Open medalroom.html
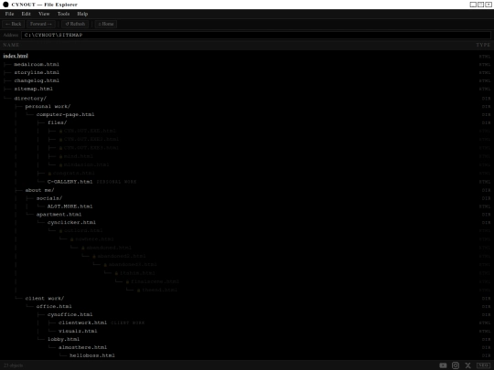The height and width of the screenshot is (370, 494). 37,65
